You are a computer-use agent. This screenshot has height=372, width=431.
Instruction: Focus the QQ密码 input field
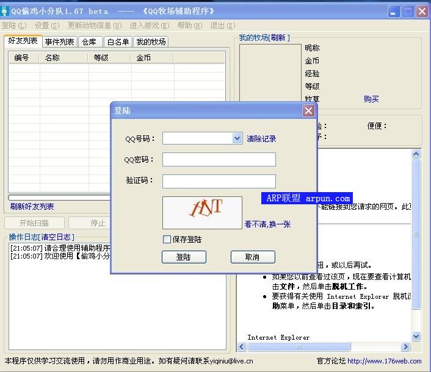pos(219,160)
